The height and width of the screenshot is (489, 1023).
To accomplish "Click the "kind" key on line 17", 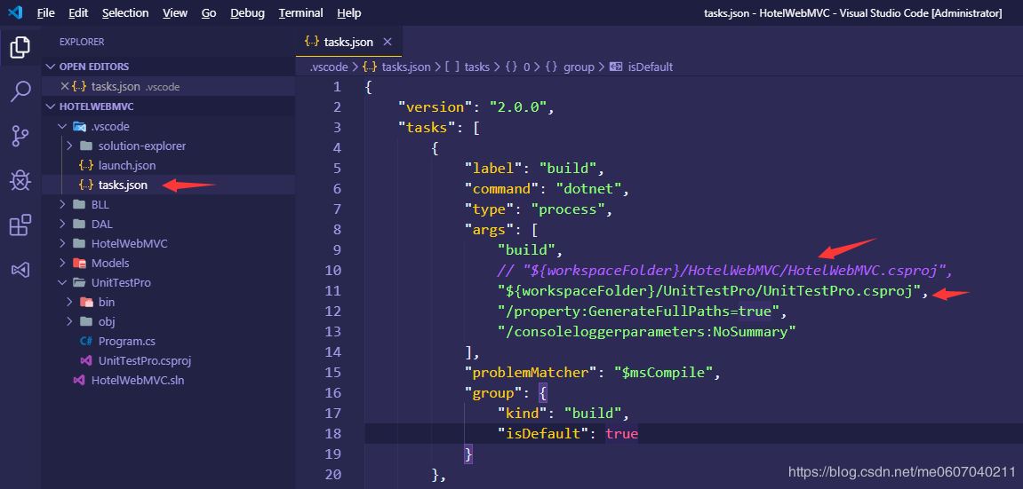I will (x=523, y=413).
